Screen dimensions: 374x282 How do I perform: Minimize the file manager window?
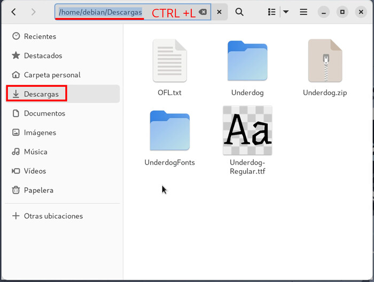pos(324,12)
